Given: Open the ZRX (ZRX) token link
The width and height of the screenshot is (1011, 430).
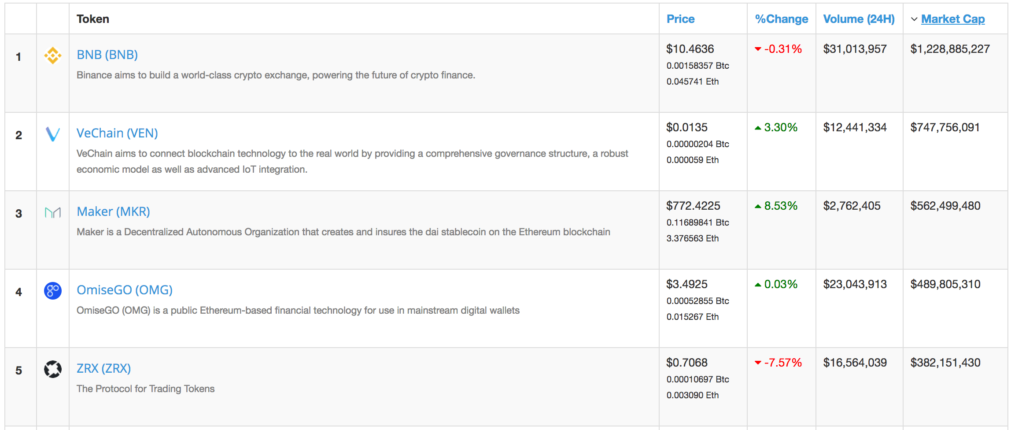Looking at the screenshot, I should click(104, 368).
